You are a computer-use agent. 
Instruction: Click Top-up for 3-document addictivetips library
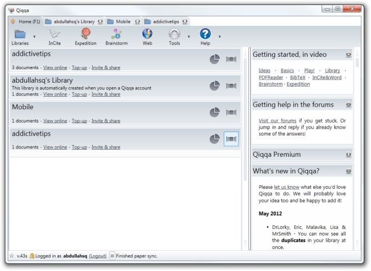[x=79, y=67]
